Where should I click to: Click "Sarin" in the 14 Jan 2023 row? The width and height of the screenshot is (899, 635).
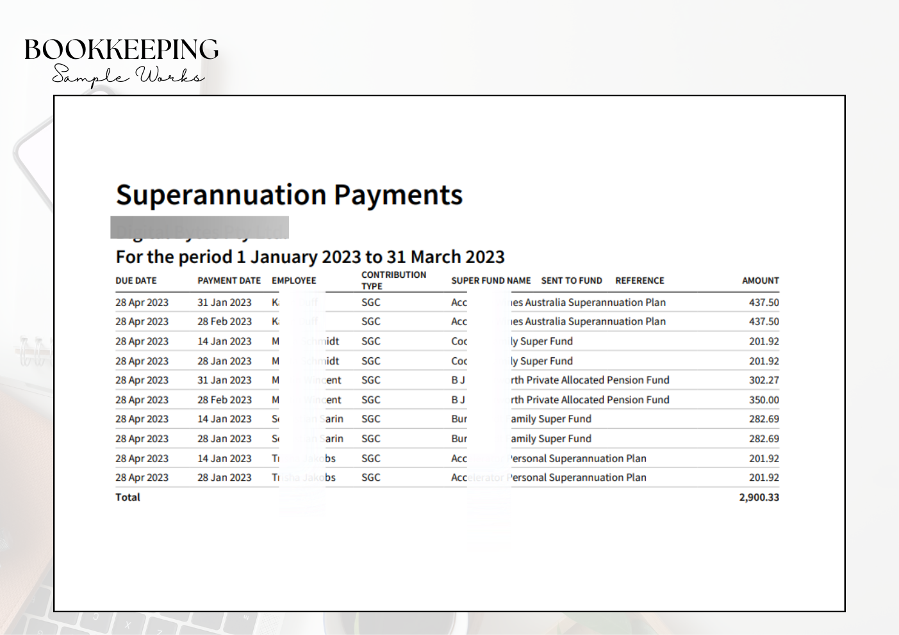pyautogui.click(x=332, y=419)
